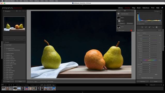Expand the Portraits: Deep Skin preset group
The width and height of the screenshot is (165, 93).
point(5,59)
